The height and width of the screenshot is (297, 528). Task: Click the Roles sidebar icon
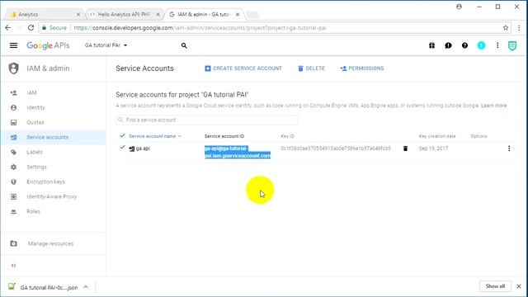coord(13,211)
